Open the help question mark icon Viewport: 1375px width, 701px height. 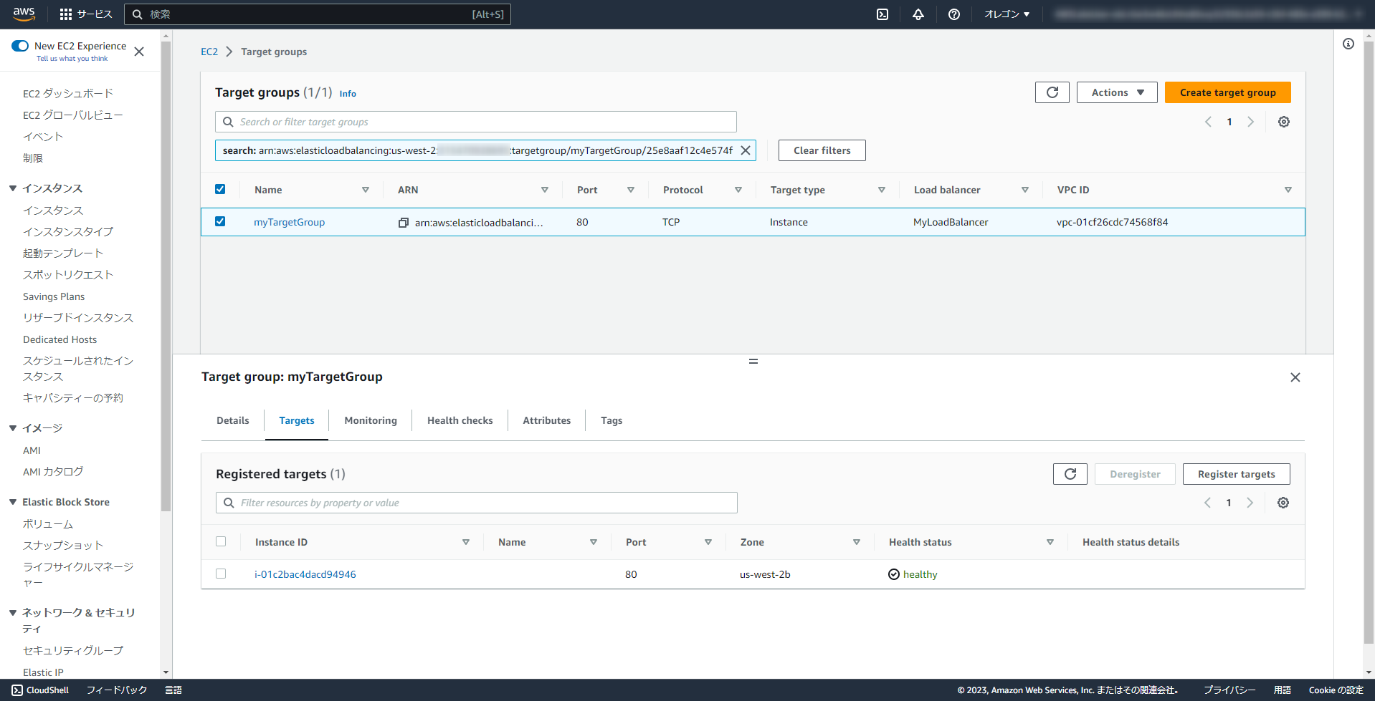coord(953,14)
